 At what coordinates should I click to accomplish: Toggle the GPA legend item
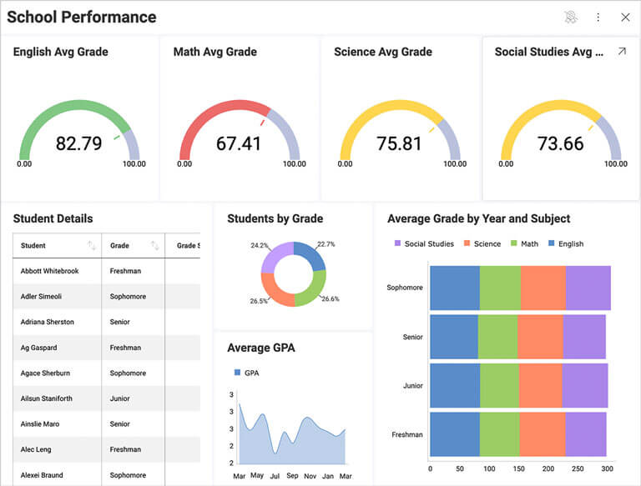point(246,373)
